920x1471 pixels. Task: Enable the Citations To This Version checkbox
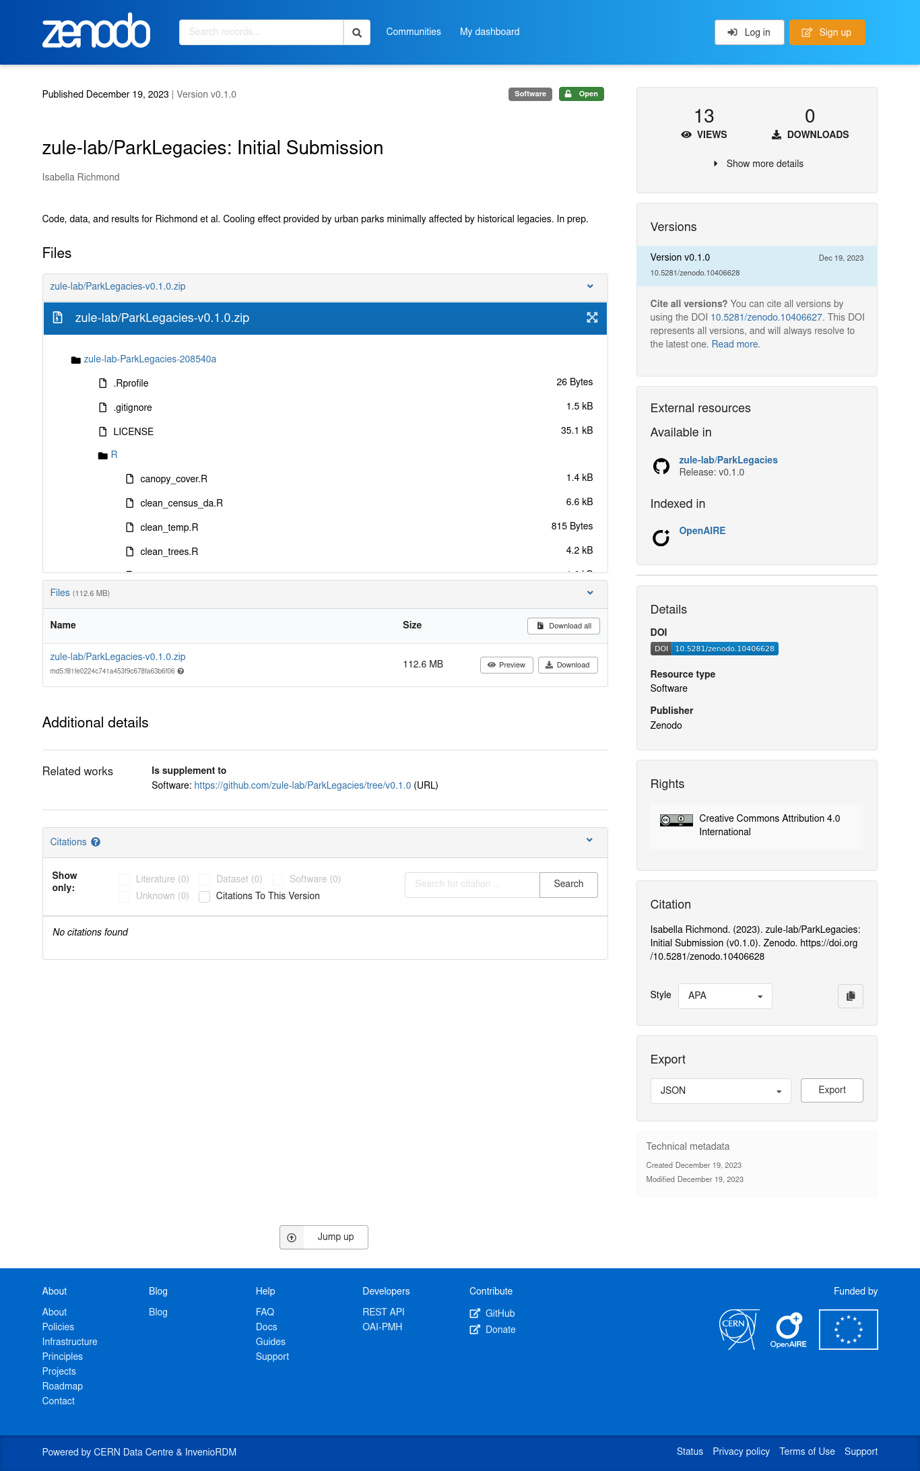(x=205, y=896)
